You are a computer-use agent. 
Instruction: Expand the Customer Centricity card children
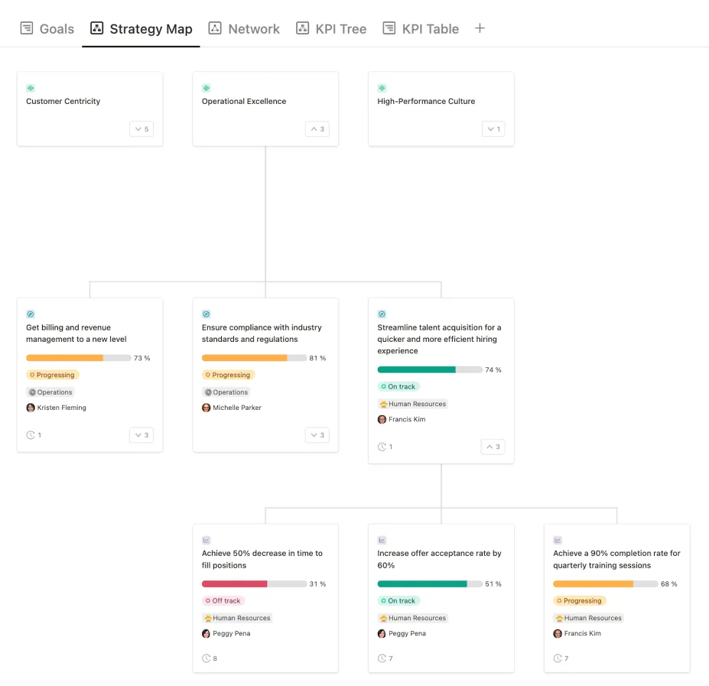click(x=141, y=128)
